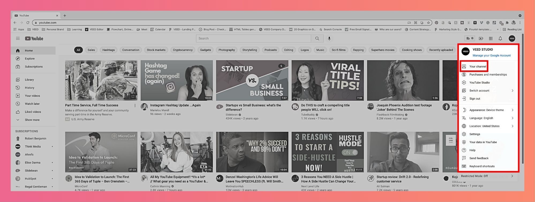Screen dimensions: 535x202
Task: Open Robert Benjamin subscription channel
Action: click(33, 139)
